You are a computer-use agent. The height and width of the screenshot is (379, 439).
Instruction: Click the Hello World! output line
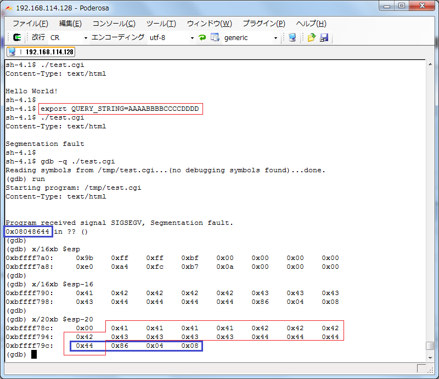31,91
